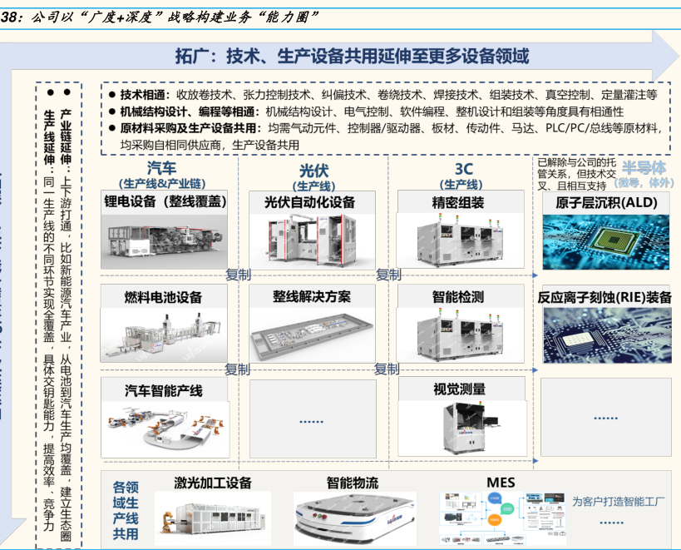Click the 激光加工设备 machine image
Viewport: 681px width, 550px height.
pos(211,518)
